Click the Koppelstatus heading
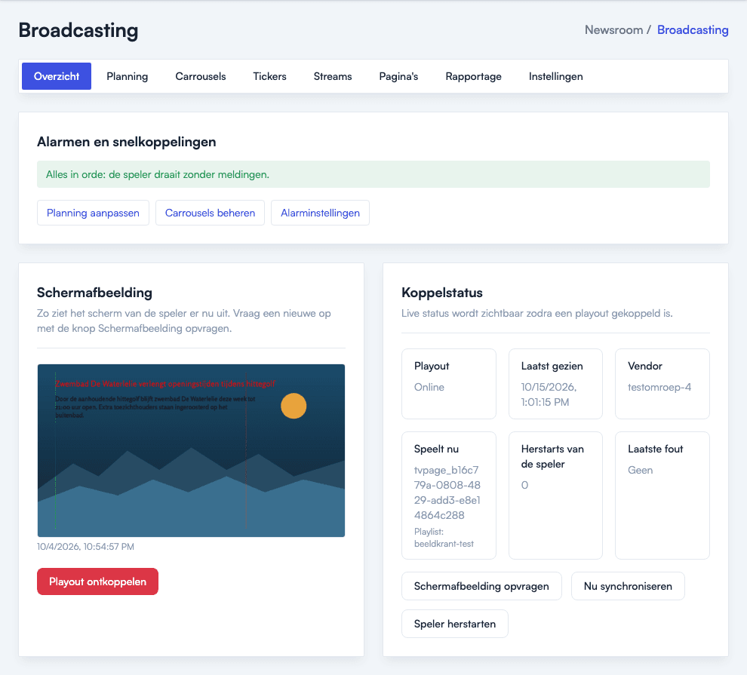 pos(442,293)
